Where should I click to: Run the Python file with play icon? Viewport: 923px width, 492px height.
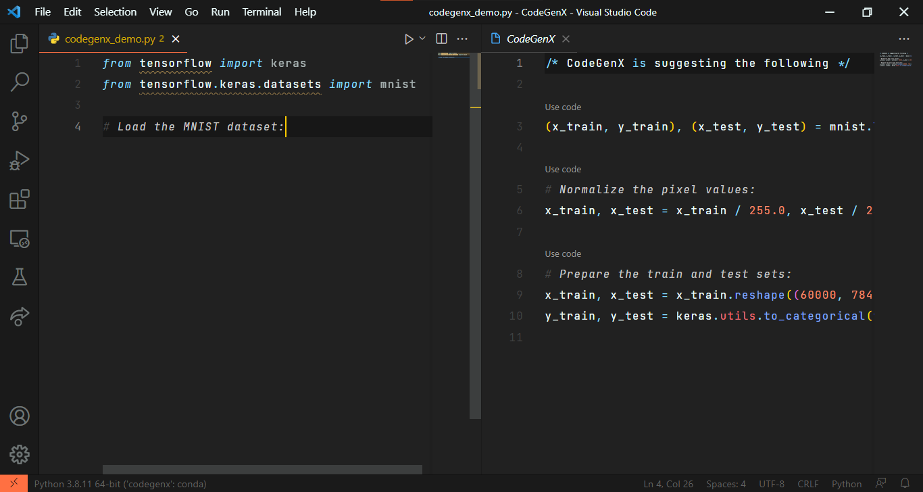tap(409, 39)
